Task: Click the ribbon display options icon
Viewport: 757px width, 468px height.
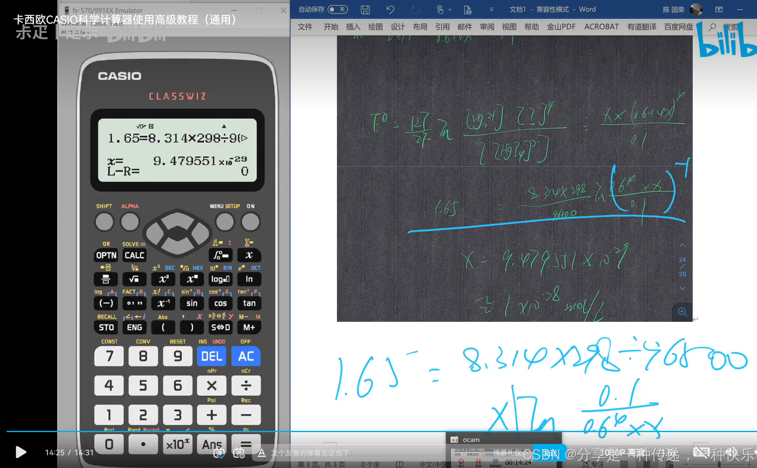Action: (719, 9)
